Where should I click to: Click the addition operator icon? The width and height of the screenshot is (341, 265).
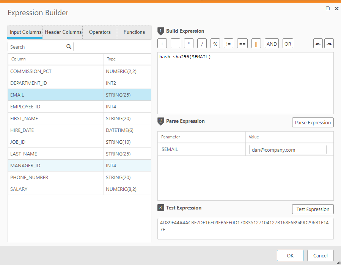(x=162, y=43)
